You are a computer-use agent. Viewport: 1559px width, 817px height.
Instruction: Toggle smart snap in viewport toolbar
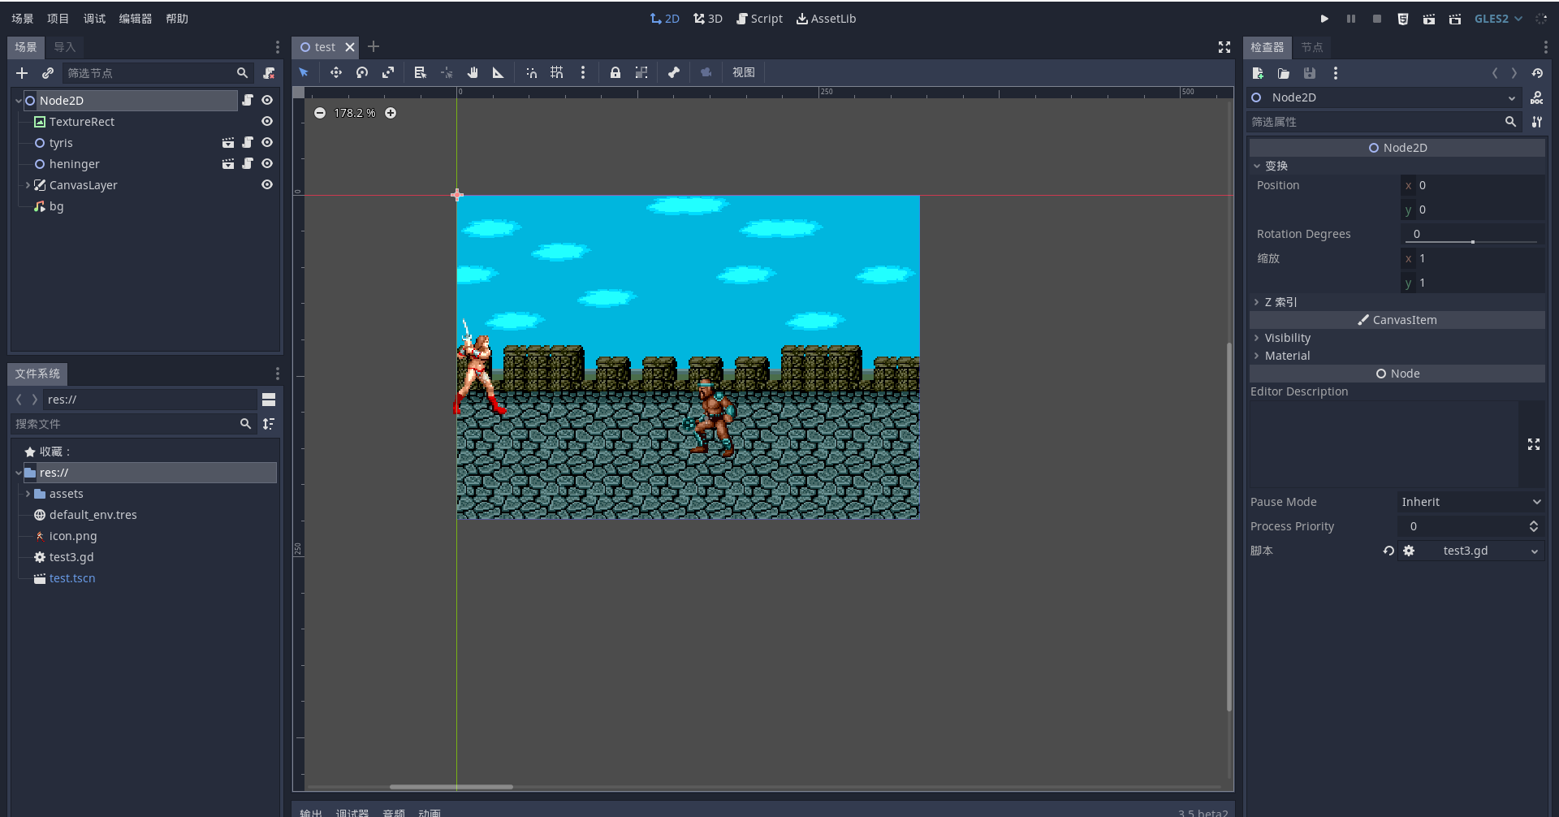(x=531, y=72)
